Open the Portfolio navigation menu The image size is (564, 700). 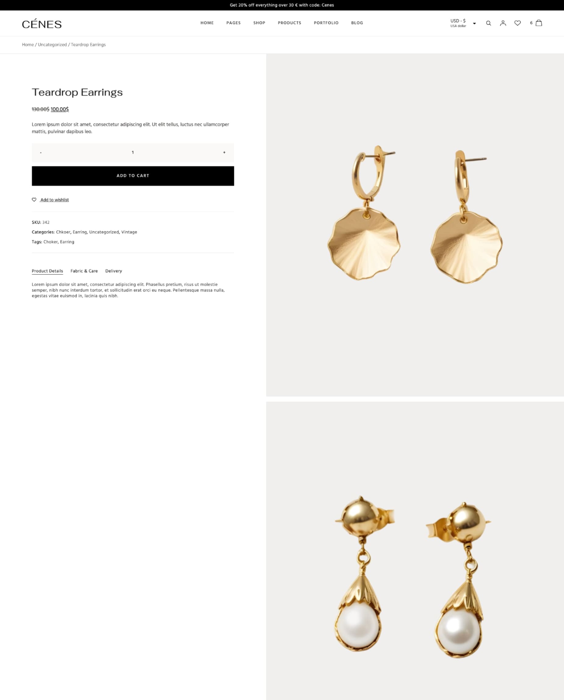(326, 23)
